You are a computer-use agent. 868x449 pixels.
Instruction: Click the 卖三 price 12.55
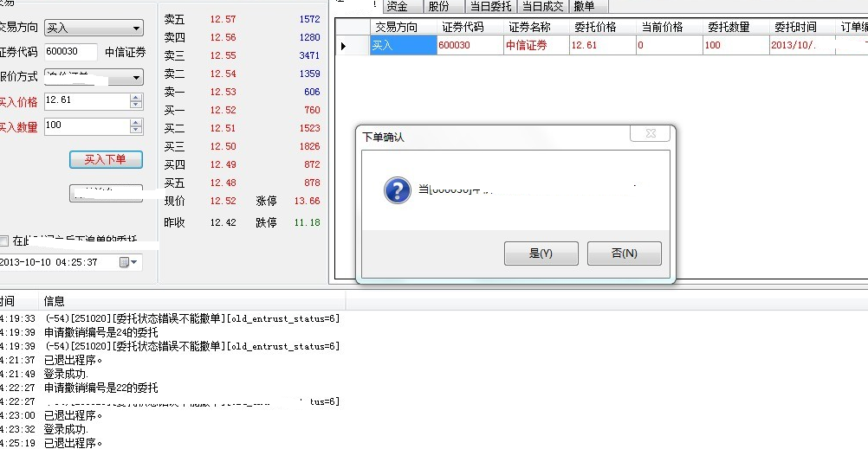click(223, 56)
